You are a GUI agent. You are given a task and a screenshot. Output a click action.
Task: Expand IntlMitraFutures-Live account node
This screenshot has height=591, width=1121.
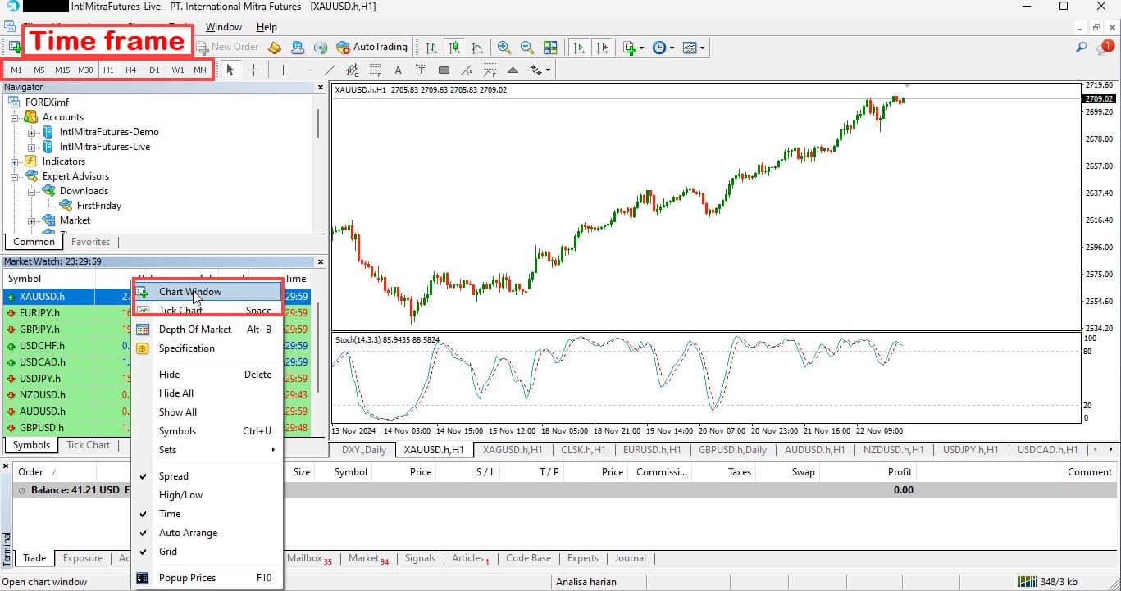pos(31,147)
